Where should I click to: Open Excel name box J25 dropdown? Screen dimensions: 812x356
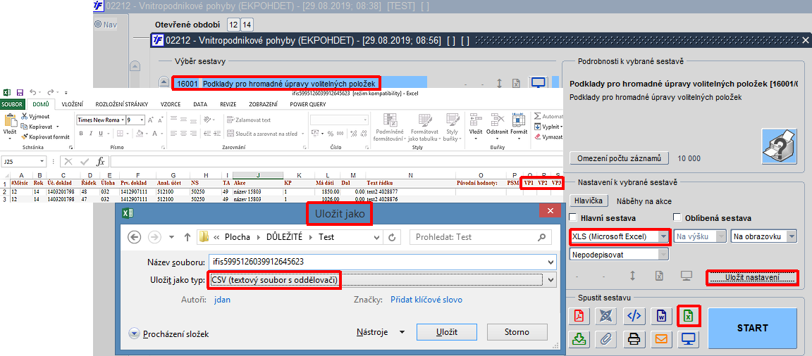tap(42, 162)
